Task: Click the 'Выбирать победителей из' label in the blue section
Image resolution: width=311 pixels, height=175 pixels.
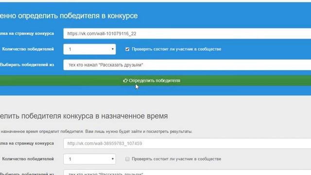Action: point(27,65)
